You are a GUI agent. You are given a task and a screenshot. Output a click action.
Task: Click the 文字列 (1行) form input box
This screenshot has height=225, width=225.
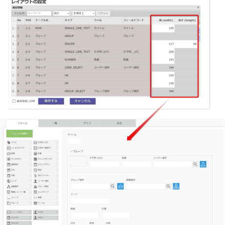(x=104, y=164)
